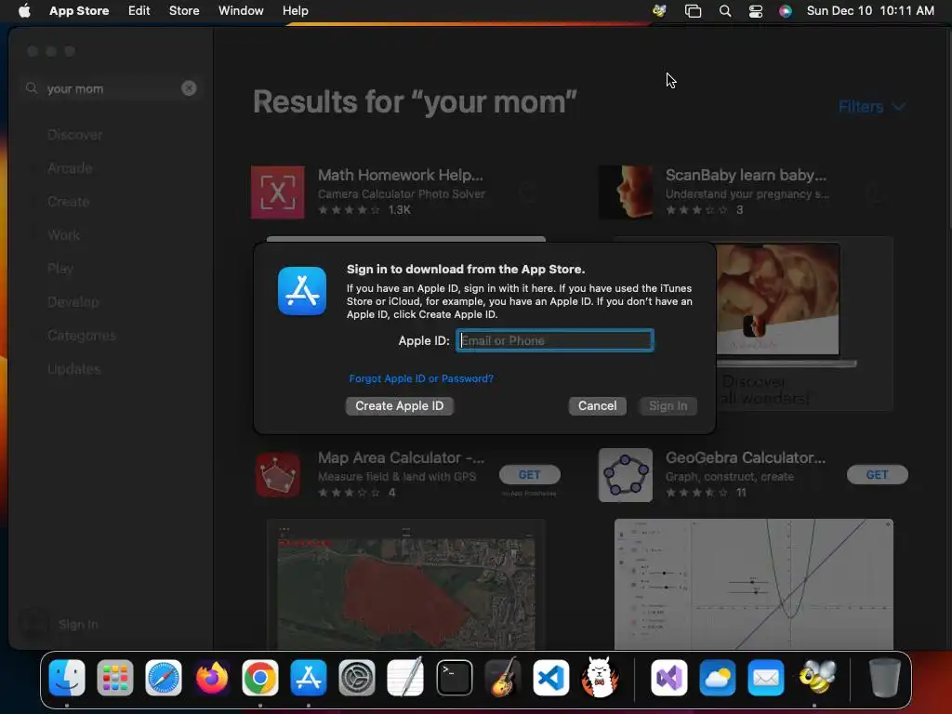Open Control Center in the menu bar
Viewport: 952px width, 714px height.
coord(755,10)
